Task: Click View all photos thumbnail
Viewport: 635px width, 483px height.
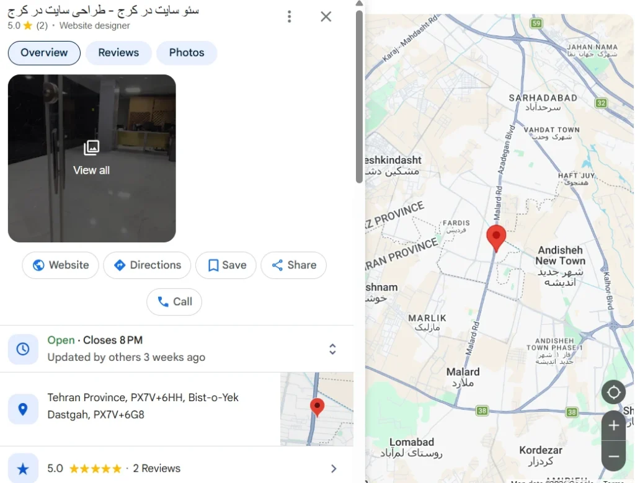Action: point(92,158)
